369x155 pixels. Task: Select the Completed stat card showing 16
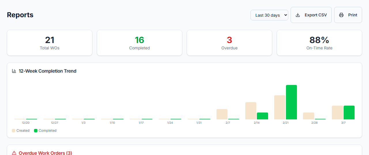pyautogui.click(x=140, y=43)
